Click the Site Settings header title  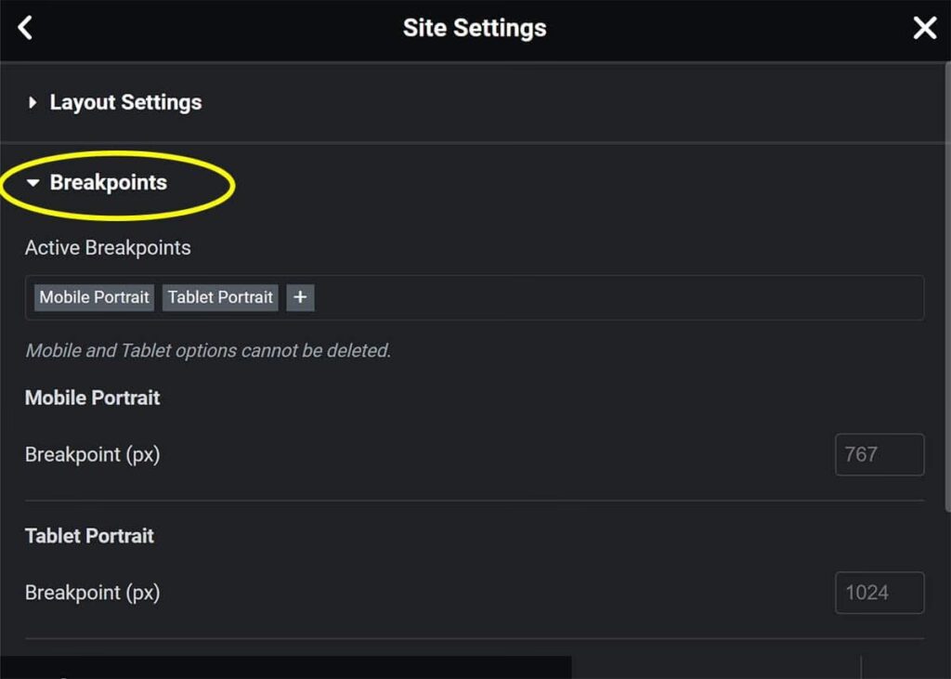pos(475,28)
